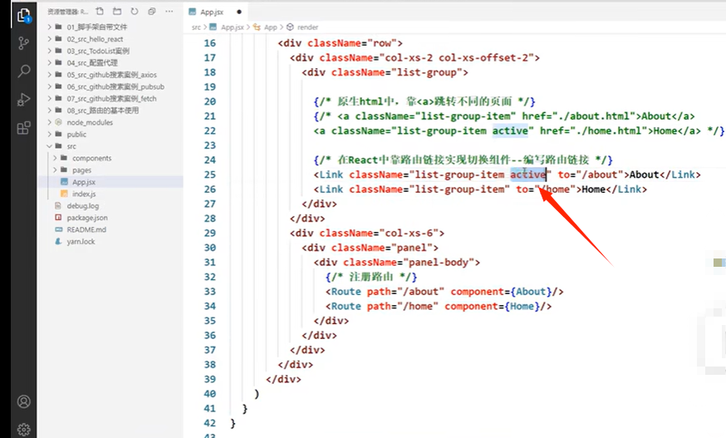Expand the 06_src_github搜索案例_pubsub folder
Viewport: 726px width, 438px height.
click(115, 86)
